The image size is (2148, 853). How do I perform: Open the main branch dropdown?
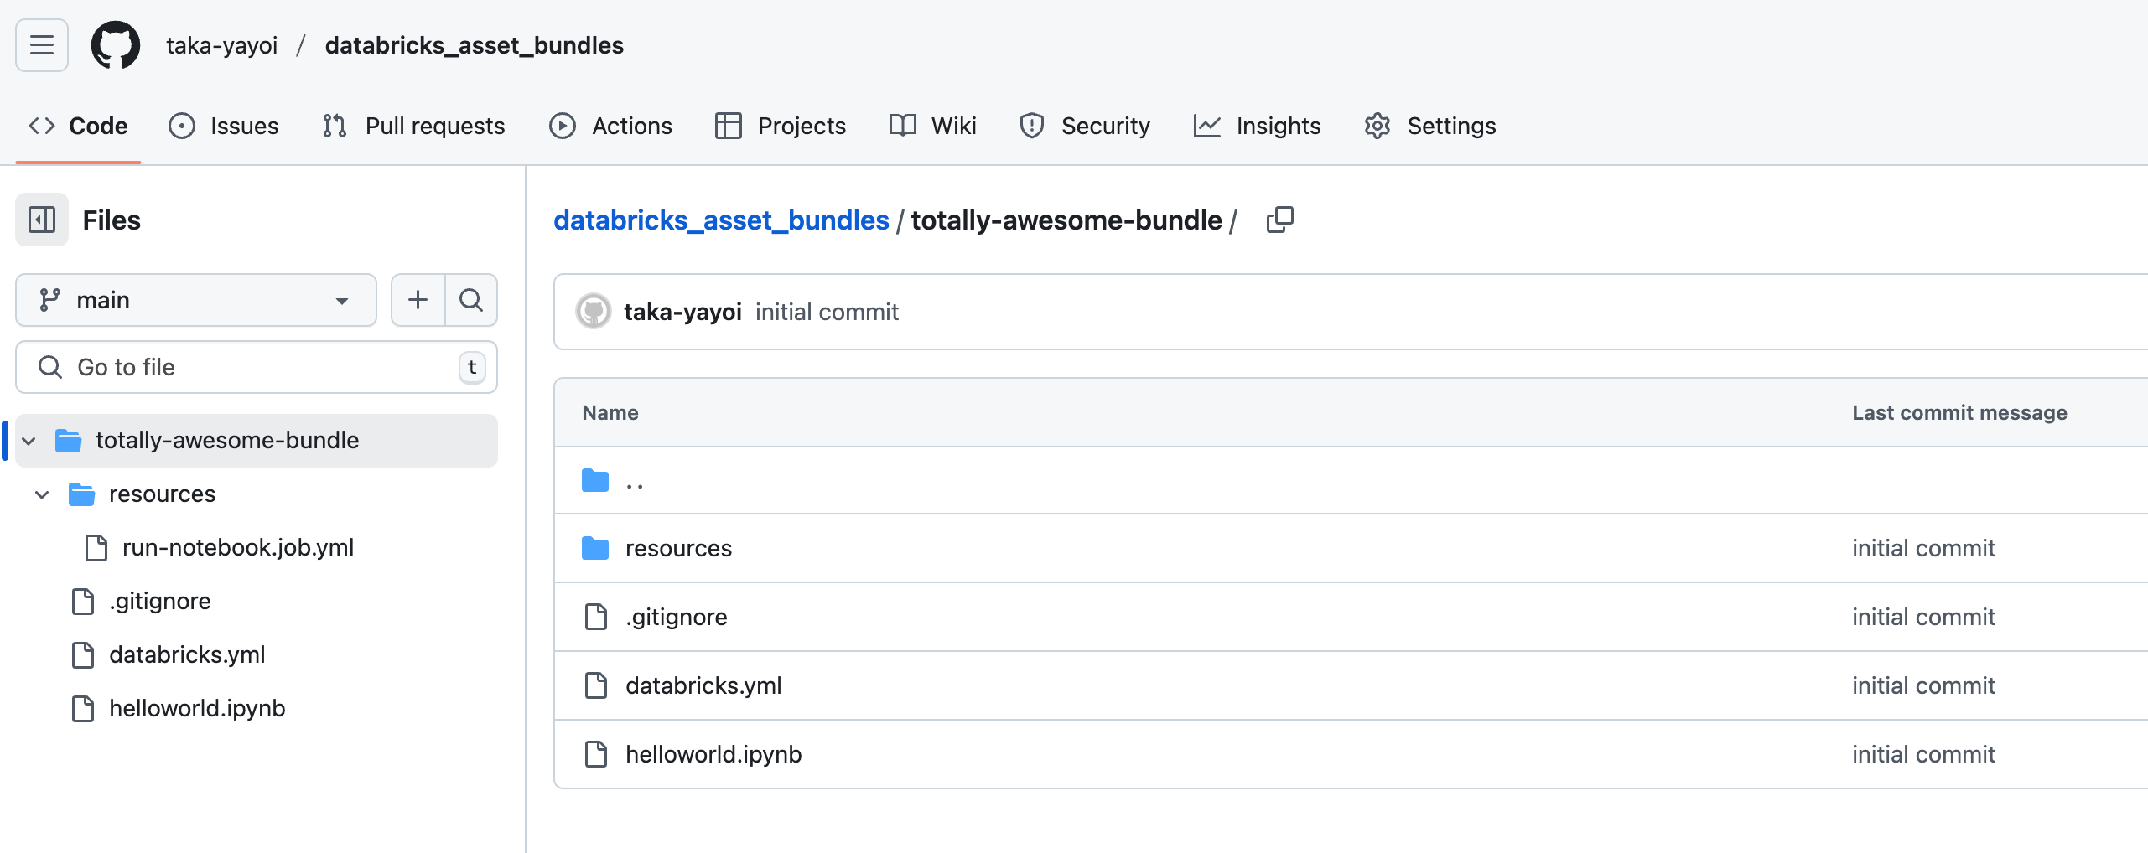[195, 300]
